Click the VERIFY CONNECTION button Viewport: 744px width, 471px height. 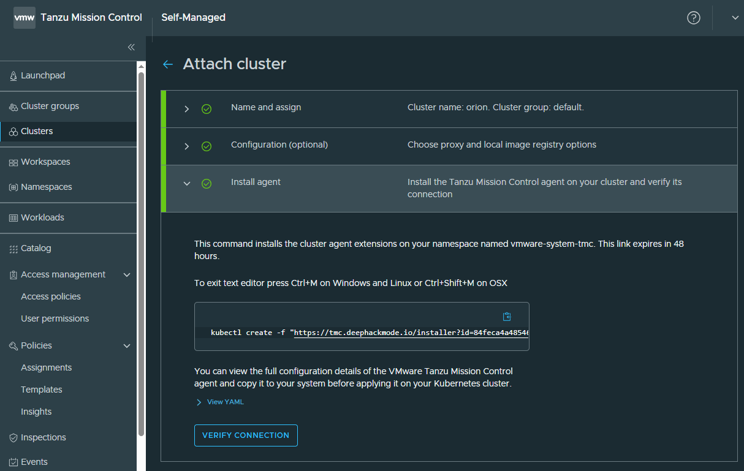[246, 435]
